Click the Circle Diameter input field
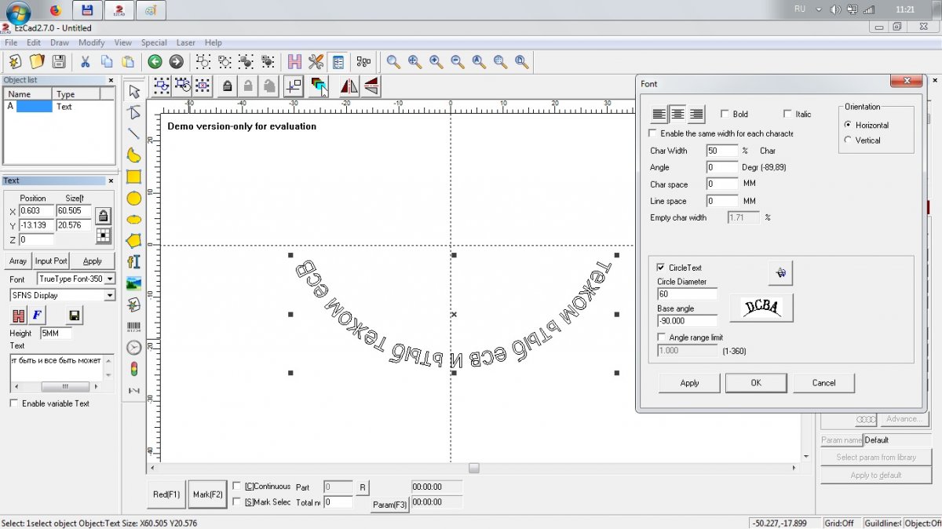 [x=687, y=294]
